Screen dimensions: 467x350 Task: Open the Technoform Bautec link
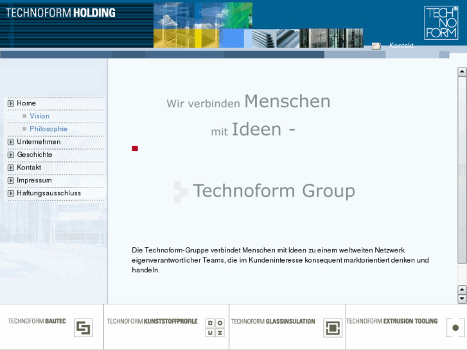pos(37,321)
